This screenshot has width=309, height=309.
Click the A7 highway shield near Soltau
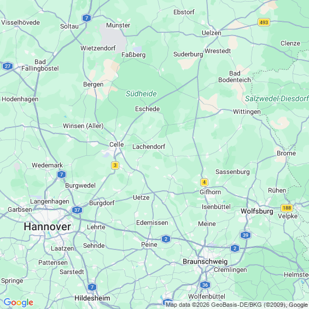(86, 18)
